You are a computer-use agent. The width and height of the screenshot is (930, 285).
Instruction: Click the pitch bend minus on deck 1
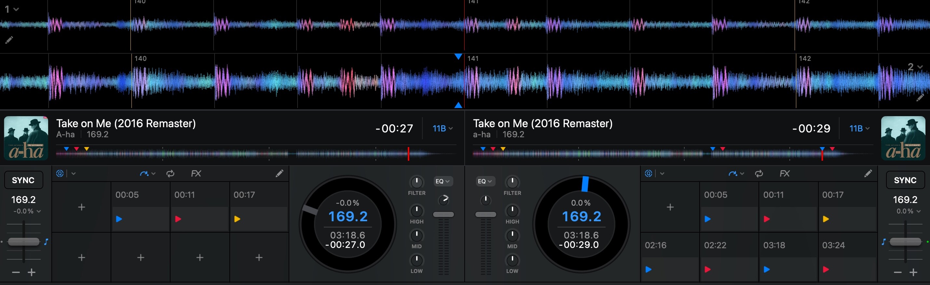click(x=16, y=272)
